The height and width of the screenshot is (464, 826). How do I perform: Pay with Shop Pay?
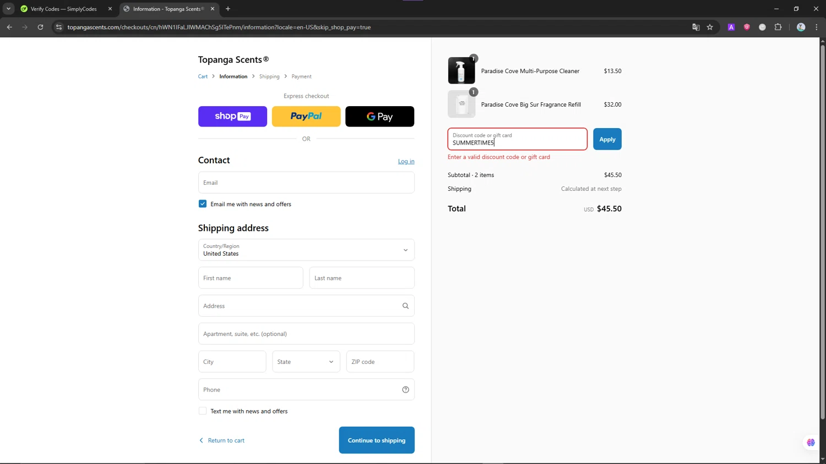tap(232, 117)
